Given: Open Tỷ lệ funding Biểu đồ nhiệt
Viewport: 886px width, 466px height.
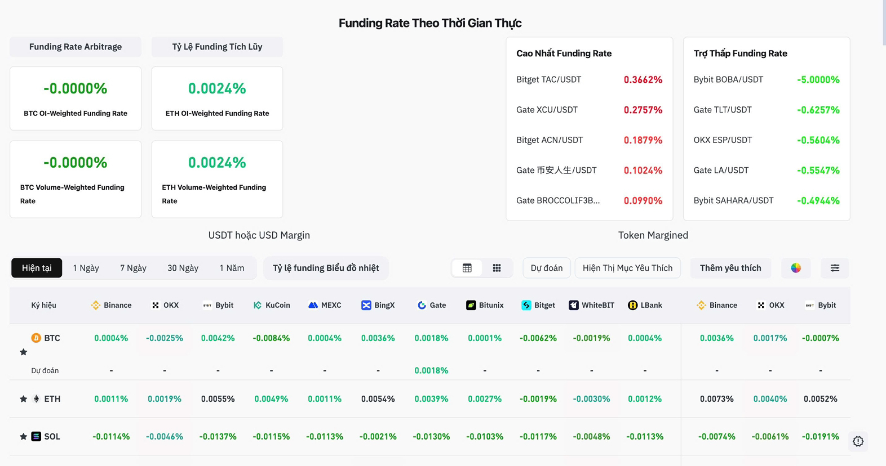Looking at the screenshot, I should pos(326,268).
